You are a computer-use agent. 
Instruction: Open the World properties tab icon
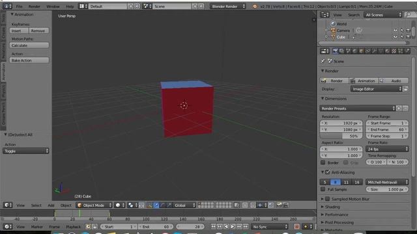(354, 51)
